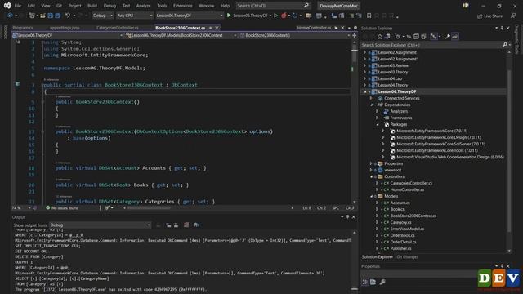Click the Visual Studio logo icon

click(x=7, y=6)
